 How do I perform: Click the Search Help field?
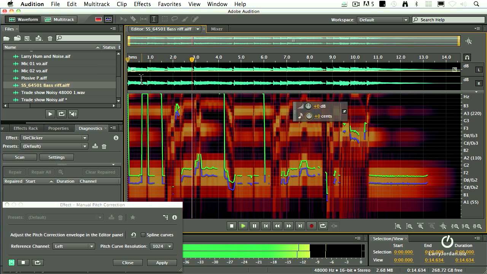pos(448,20)
